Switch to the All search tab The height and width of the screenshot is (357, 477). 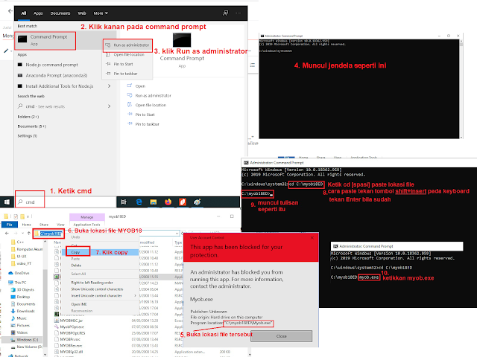click(24, 13)
